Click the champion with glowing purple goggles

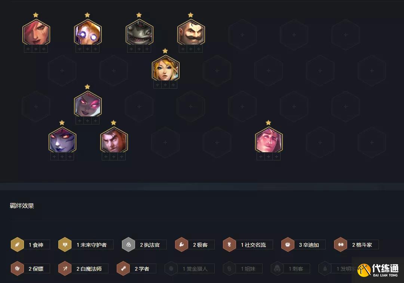coord(88,33)
